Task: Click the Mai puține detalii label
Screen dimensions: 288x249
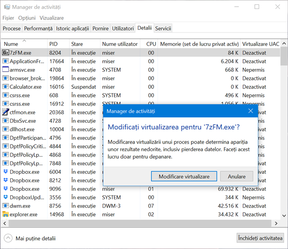Action: pos(36,238)
